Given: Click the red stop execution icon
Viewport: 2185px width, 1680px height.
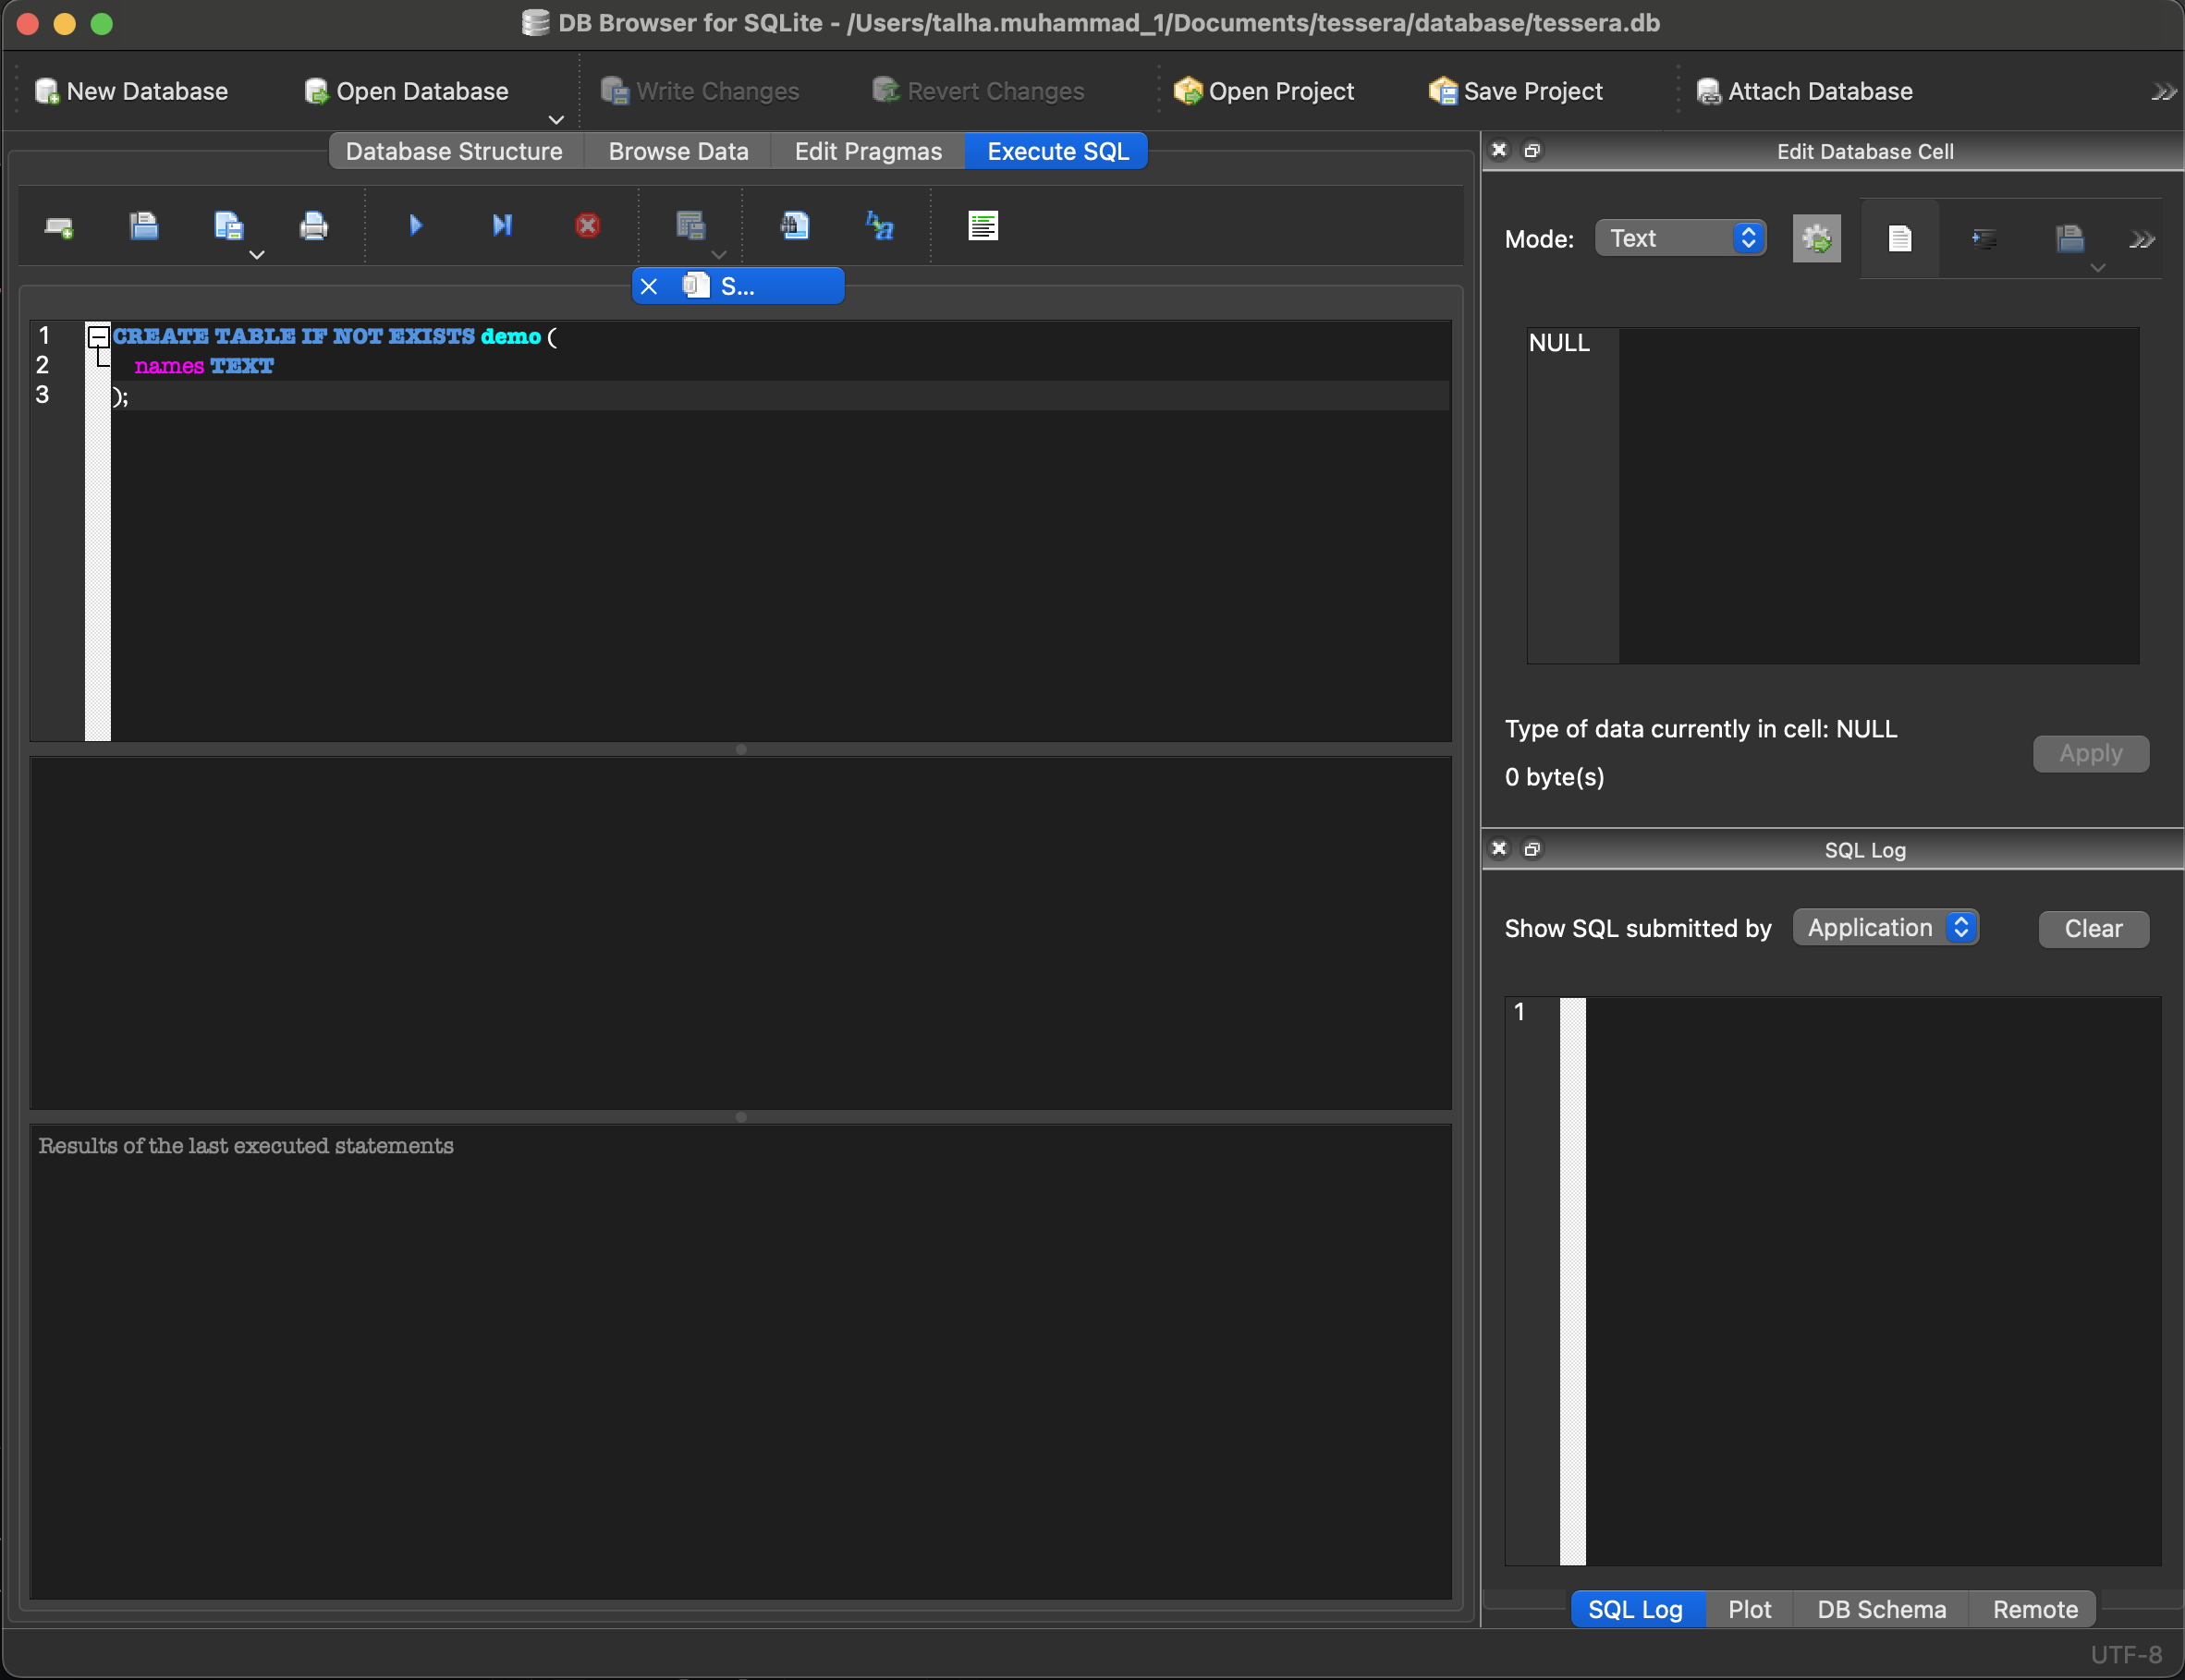Looking at the screenshot, I should point(588,226).
